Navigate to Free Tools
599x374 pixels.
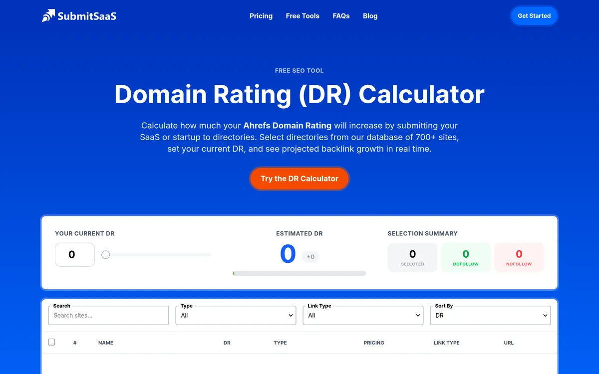pyautogui.click(x=302, y=16)
